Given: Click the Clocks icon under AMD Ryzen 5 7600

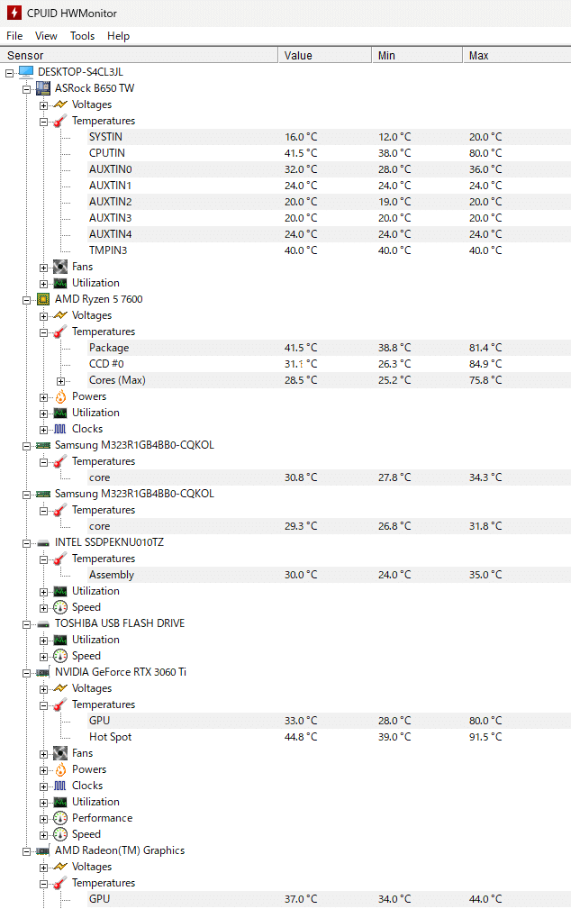Looking at the screenshot, I should pos(60,429).
